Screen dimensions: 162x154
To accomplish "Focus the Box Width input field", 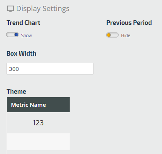I will (x=50, y=69).
